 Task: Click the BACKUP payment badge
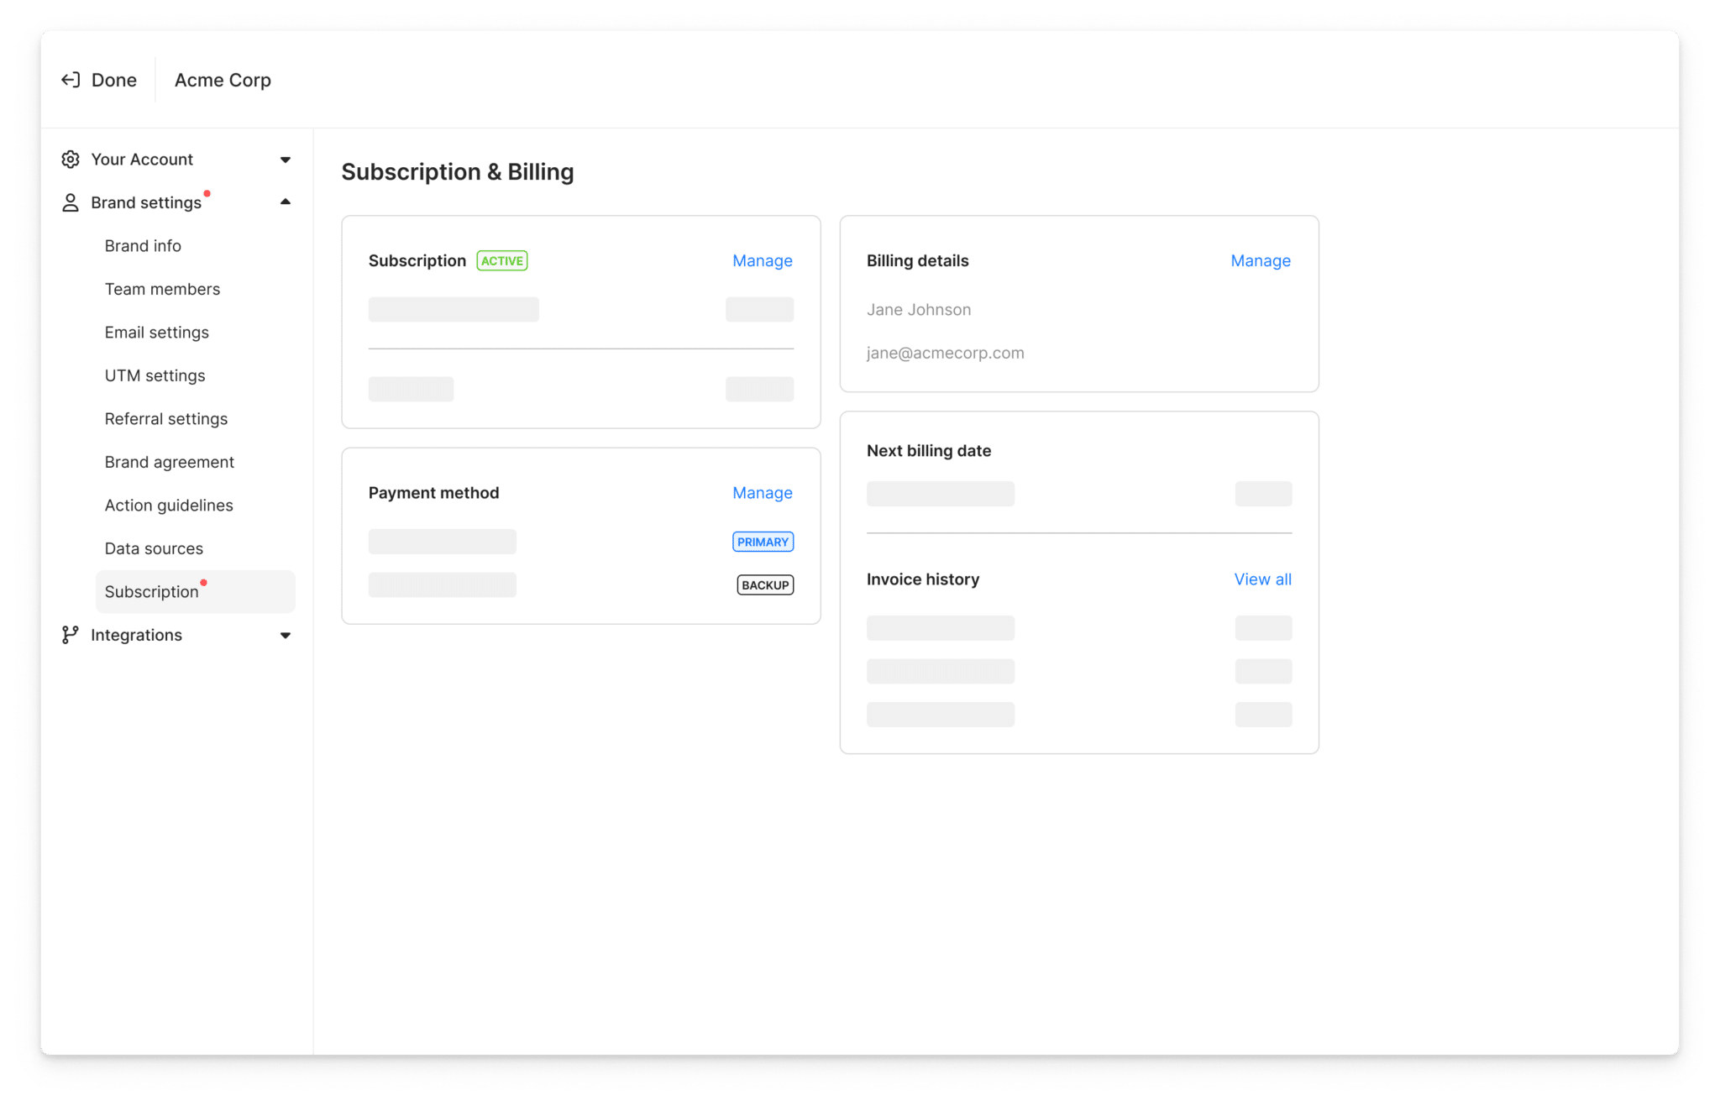coord(764,584)
